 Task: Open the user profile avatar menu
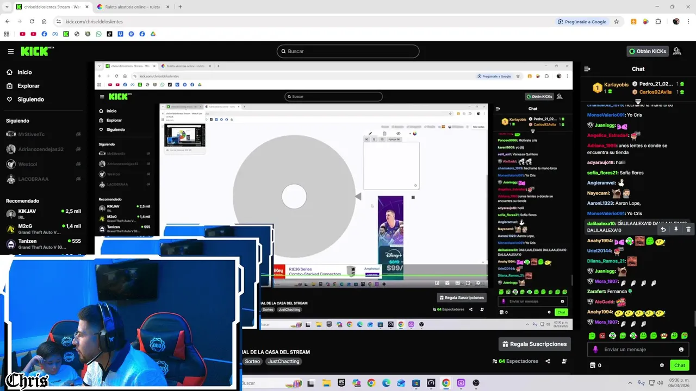pos(677,51)
